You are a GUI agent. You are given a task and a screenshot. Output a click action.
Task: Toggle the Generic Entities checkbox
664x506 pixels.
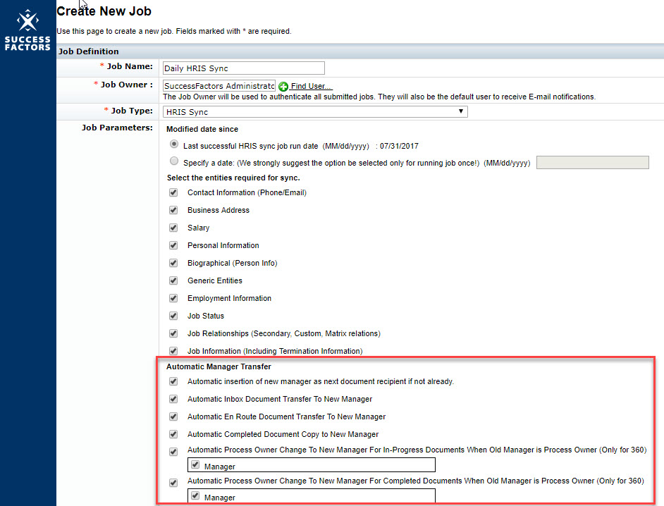coord(173,280)
